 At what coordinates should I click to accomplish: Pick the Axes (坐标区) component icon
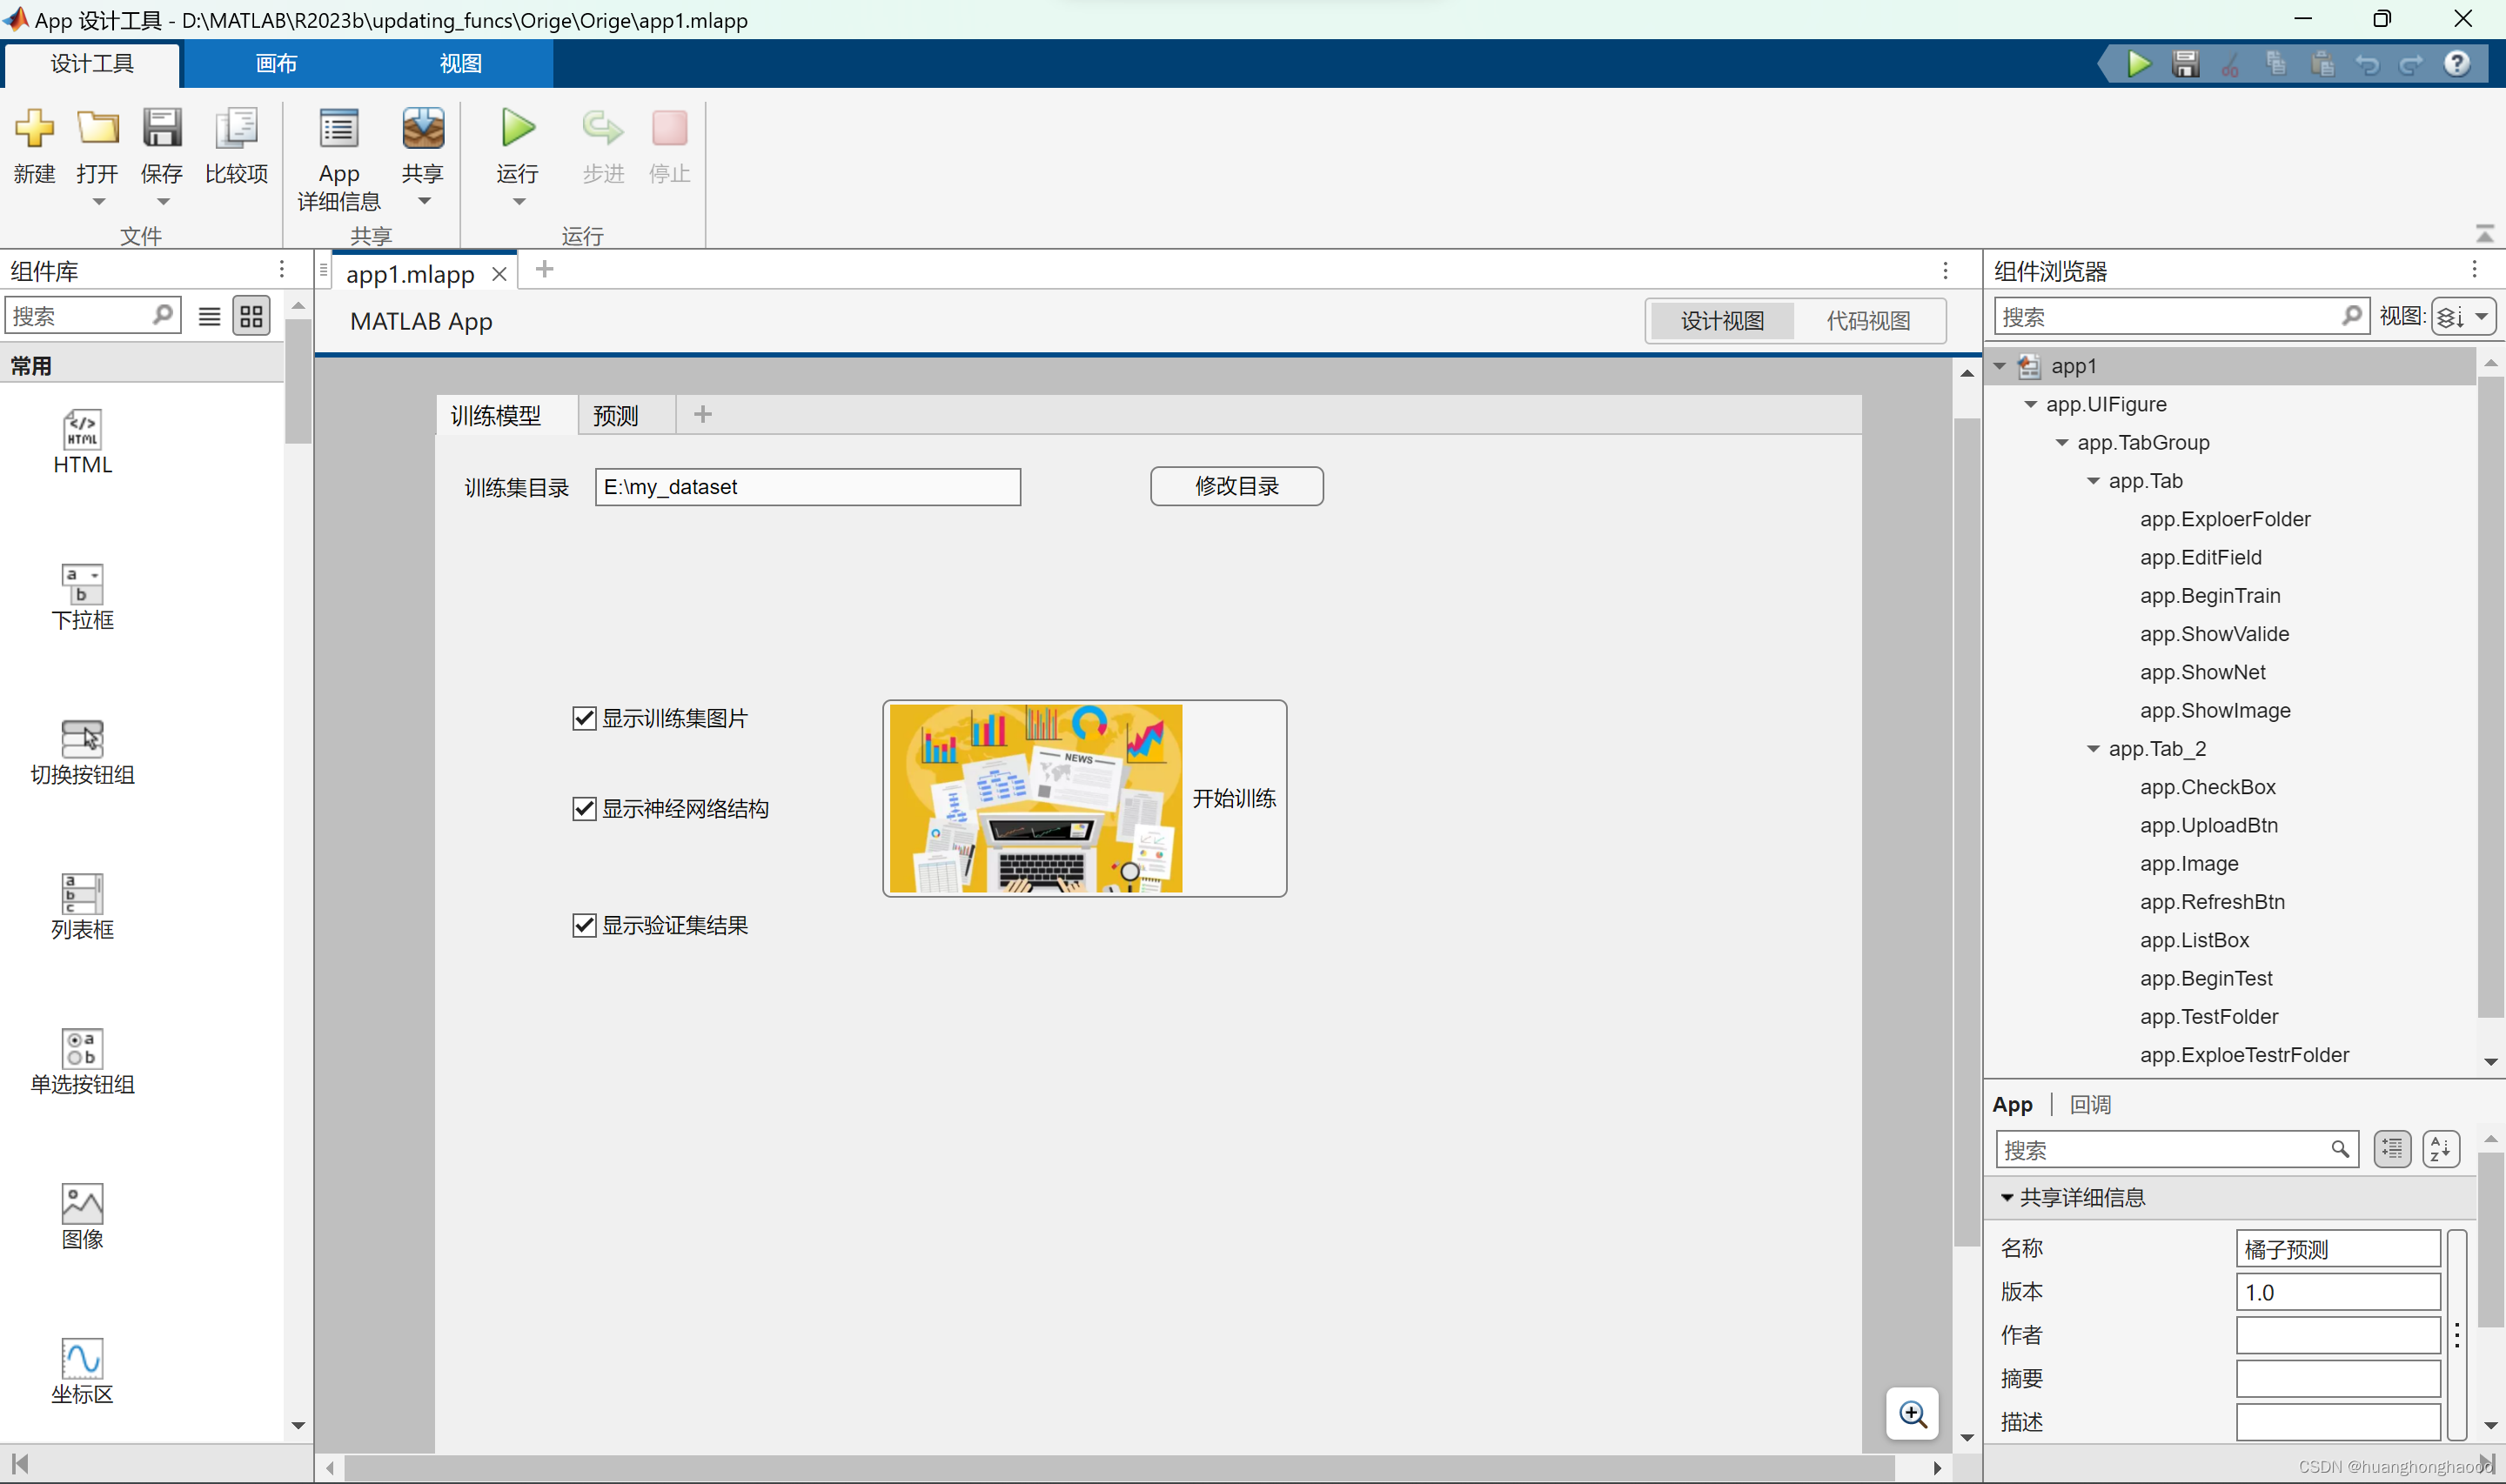click(82, 1360)
